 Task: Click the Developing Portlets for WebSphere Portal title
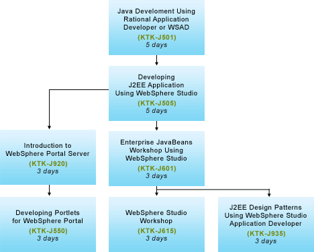[48, 217]
